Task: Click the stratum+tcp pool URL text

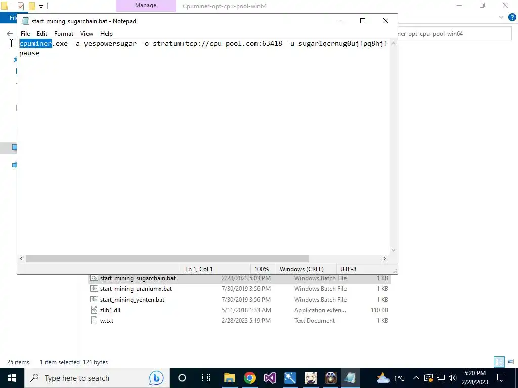Action: click(218, 43)
